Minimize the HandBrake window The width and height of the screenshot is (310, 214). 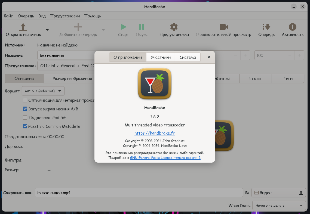[294, 7]
